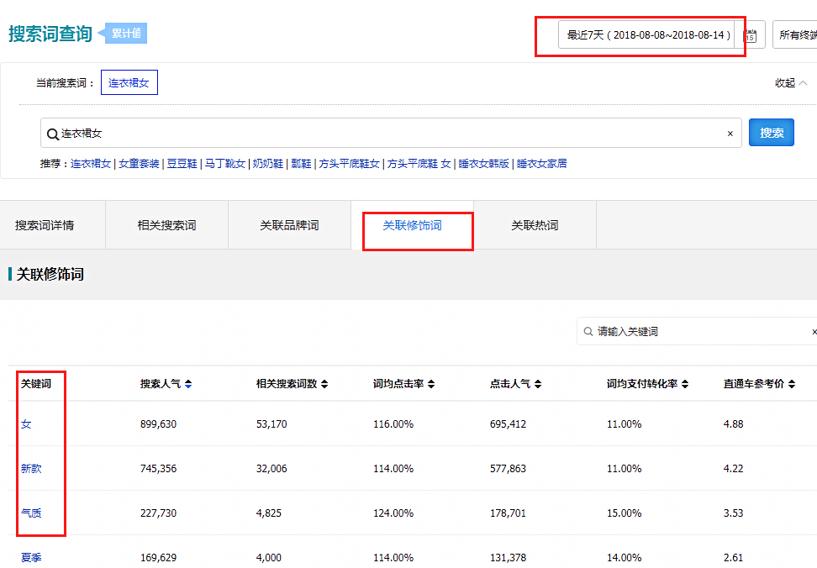Image resolution: width=817 pixels, height=568 pixels.
Task: Sort by 点击人气 column arrows
Action: 538,384
